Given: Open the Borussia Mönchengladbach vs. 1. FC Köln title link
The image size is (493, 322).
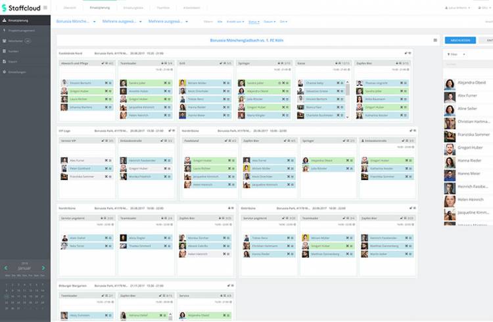Looking at the screenshot, I should (246, 40).
